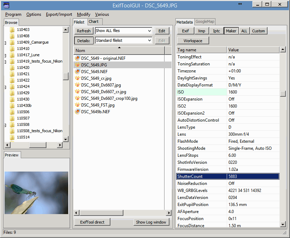The height and width of the screenshot is (238, 290).
Task: Click the folder icon of 110507
Action: pos(12,118)
